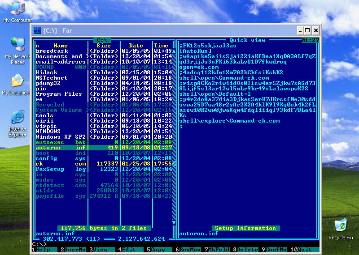This screenshot has height=255, width=359.
Task: Click the scrollbar up arrow in file panel
Action: click(x=174, y=51)
